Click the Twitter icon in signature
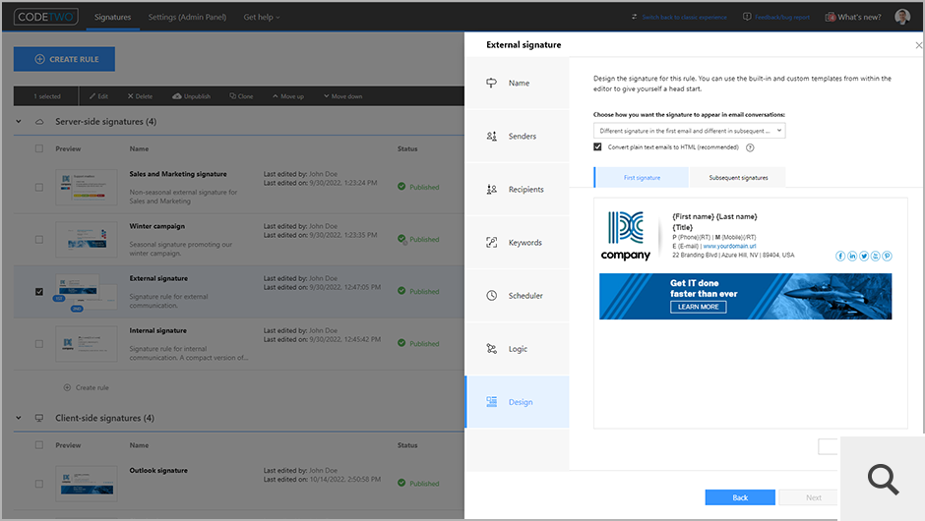925x521 pixels. (x=864, y=256)
